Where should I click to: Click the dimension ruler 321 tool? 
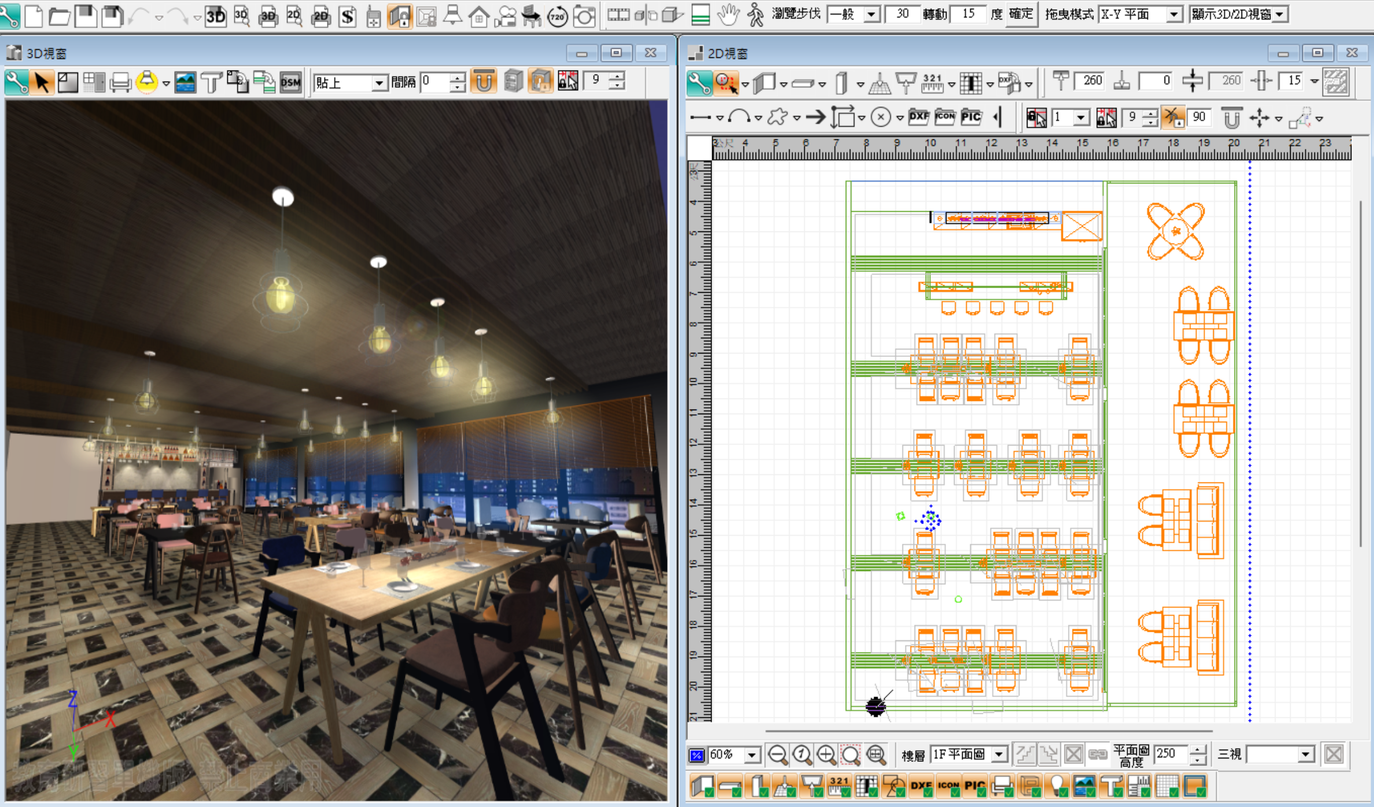[x=931, y=83]
